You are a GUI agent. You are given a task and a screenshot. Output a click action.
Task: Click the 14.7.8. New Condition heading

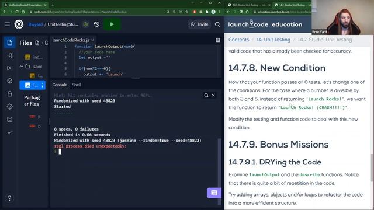coord(277,68)
